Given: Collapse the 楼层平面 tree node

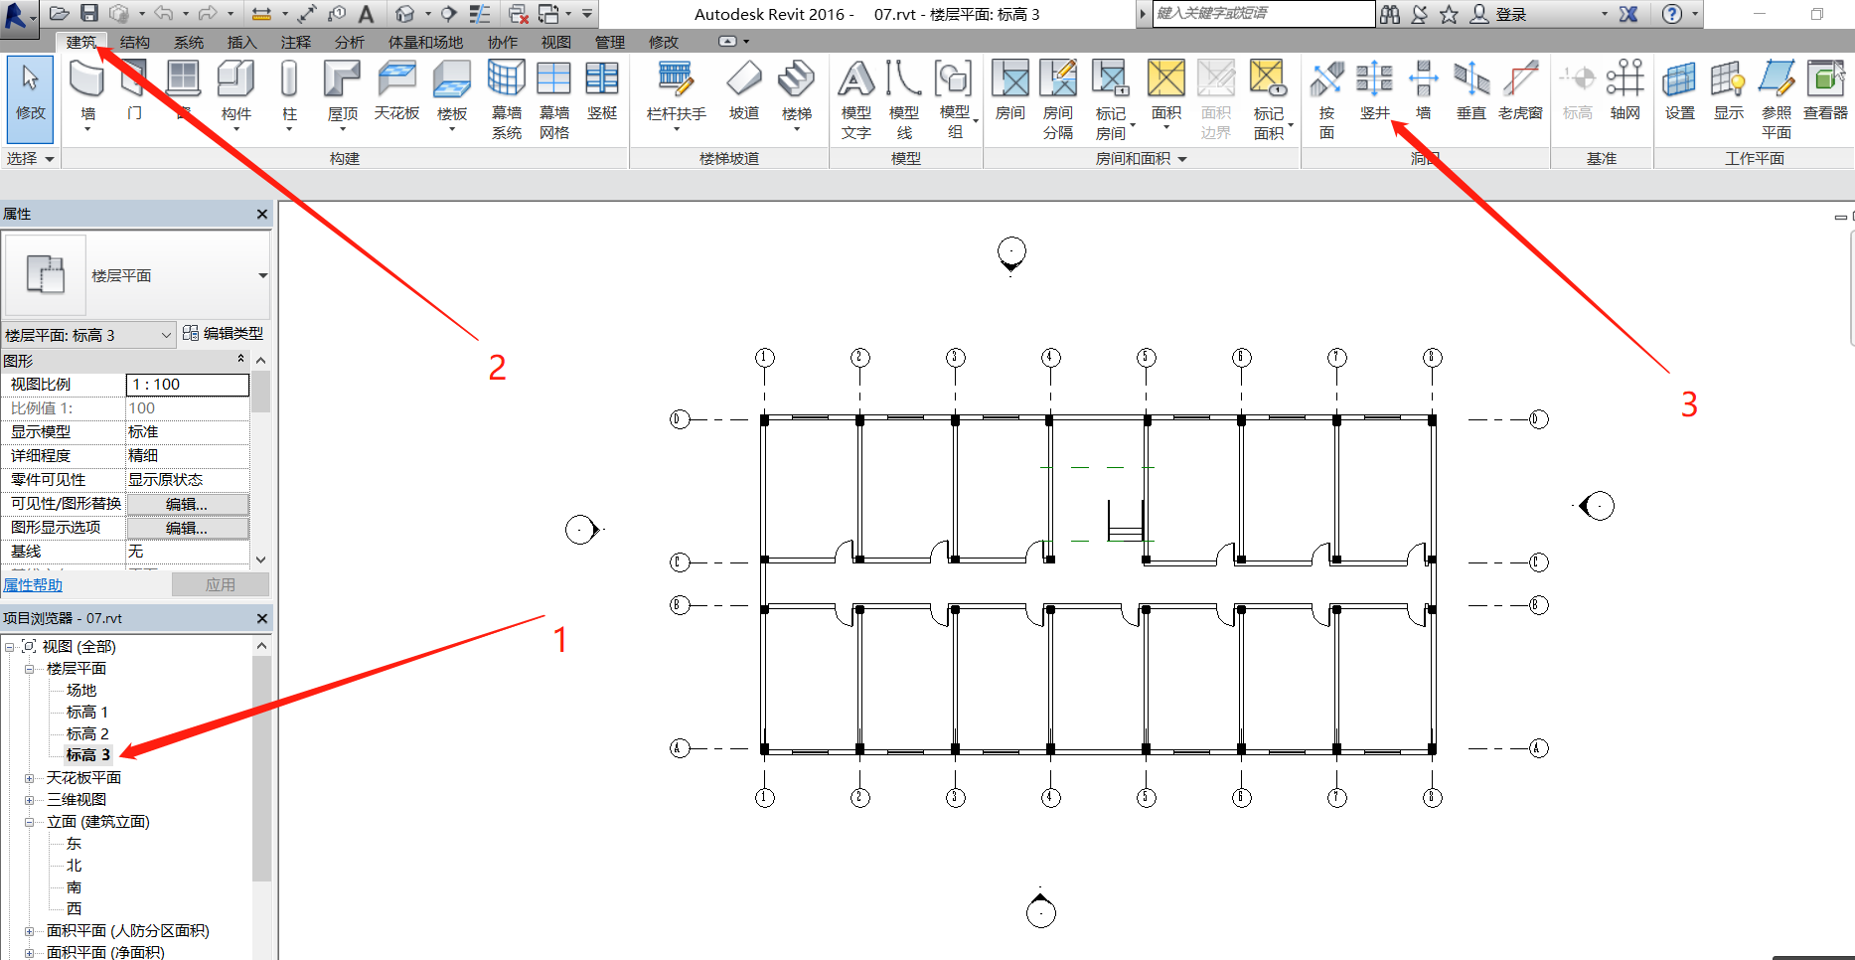Looking at the screenshot, I should [x=30, y=669].
